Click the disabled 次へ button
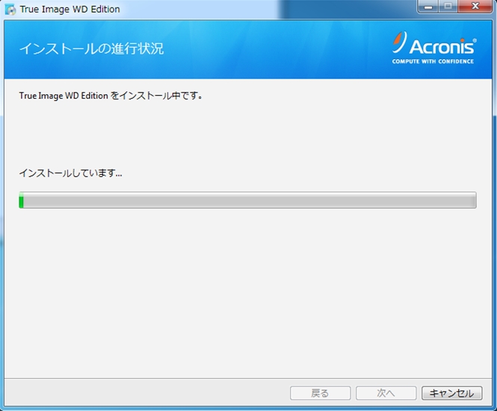Image resolution: width=497 pixels, height=411 pixels. pyautogui.click(x=386, y=393)
